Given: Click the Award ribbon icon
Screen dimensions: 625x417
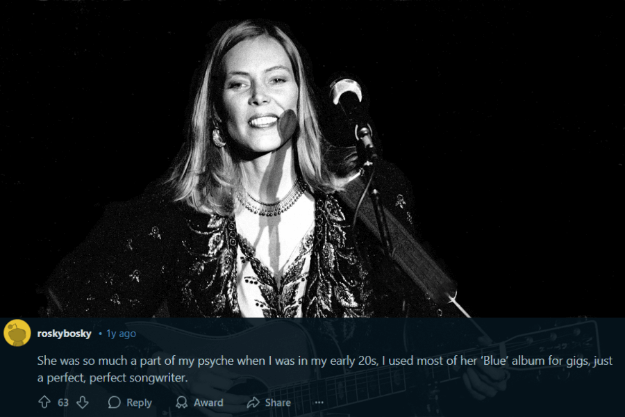Looking at the screenshot, I should tap(180, 402).
